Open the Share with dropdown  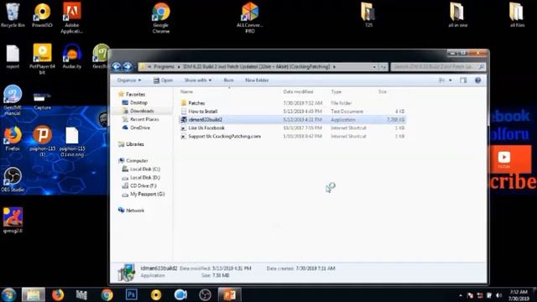(x=198, y=81)
